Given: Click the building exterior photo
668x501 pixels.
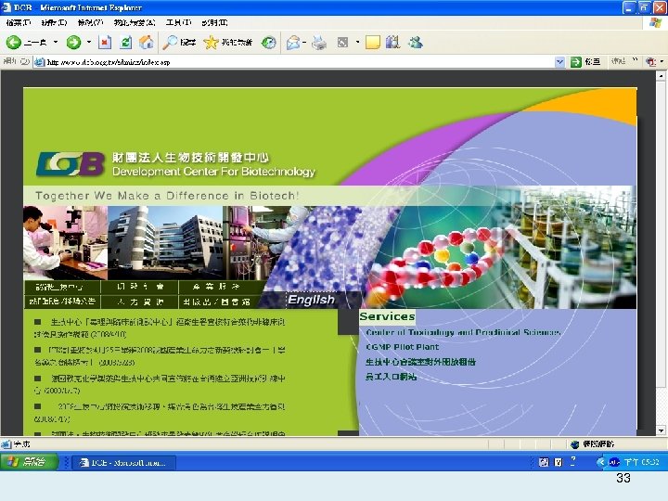Looking at the screenshot, I should click(165, 243).
